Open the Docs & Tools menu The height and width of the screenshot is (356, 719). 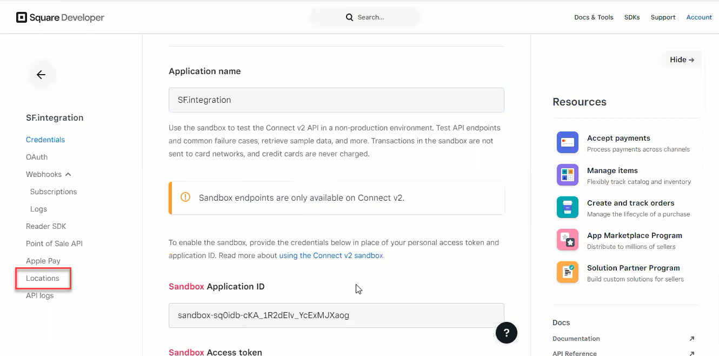click(x=594, y=17)
